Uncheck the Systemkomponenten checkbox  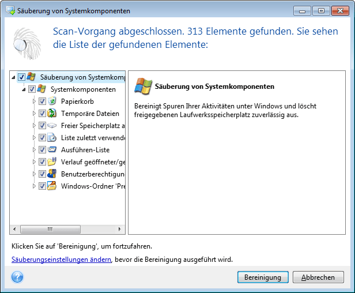pos(32,89)
